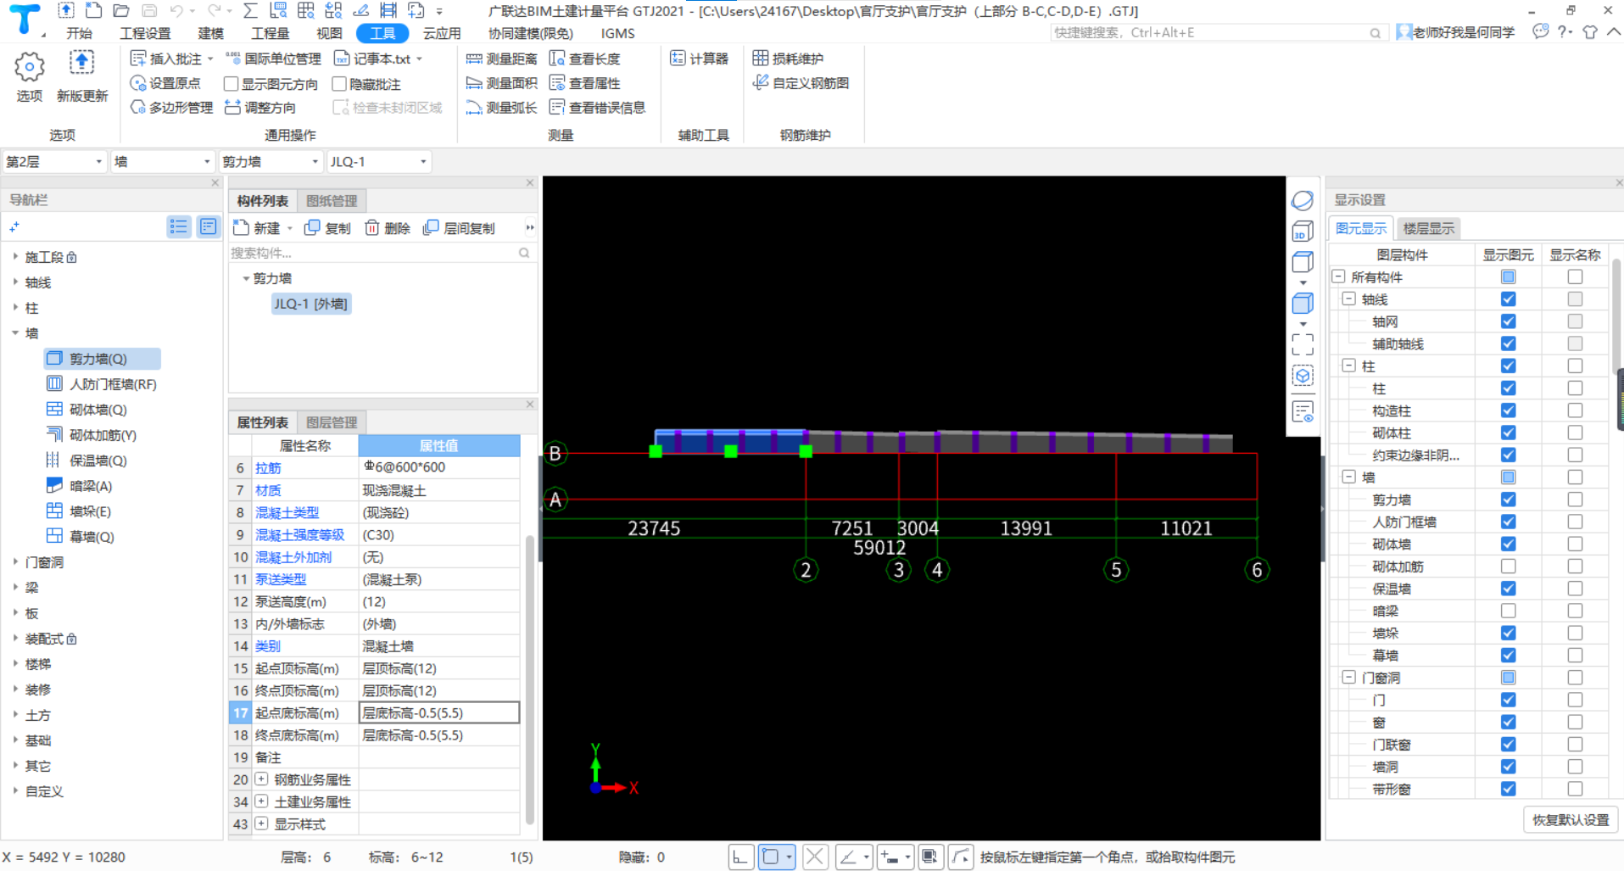Toggle 构造柱 显示图元 checkbox
The height and width of the screenshot is (871, 1624).
point(1508,410)
